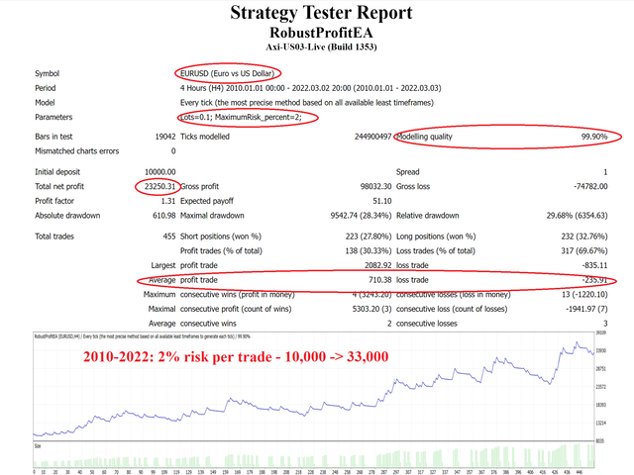Click the 'Every tick' model description
This screenshot has height=475, width=634.
click(307, 103)
